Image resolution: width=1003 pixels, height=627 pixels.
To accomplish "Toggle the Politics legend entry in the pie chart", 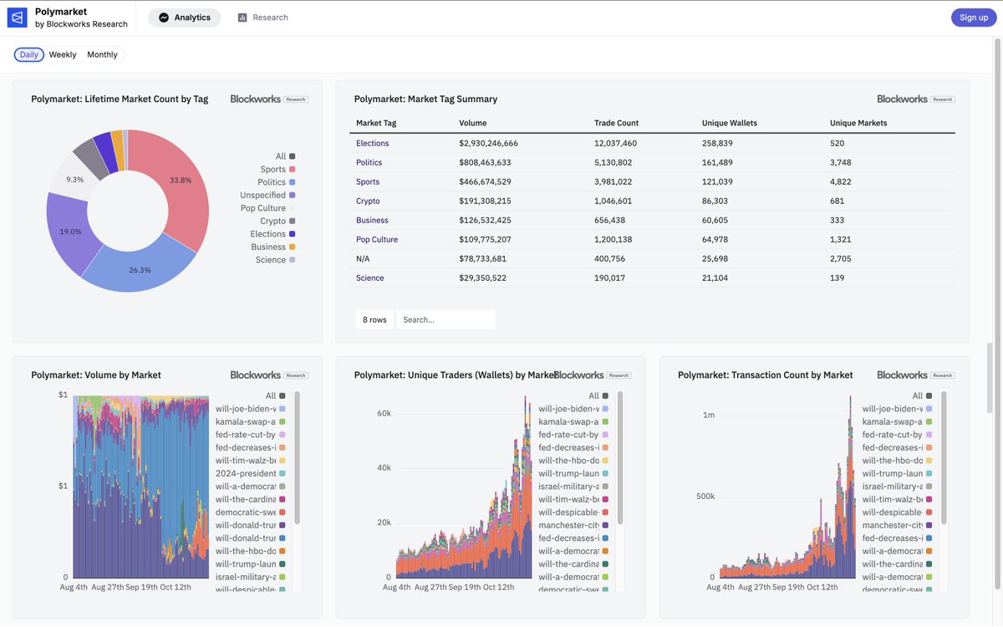I will [x=277, y=182].
